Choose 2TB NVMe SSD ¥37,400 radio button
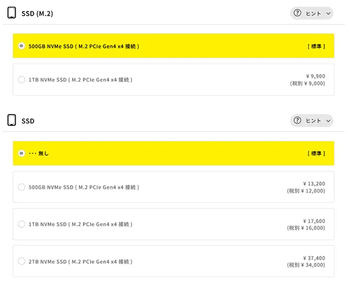The height and width of the screenshot is (287, 348). (21, 261)
